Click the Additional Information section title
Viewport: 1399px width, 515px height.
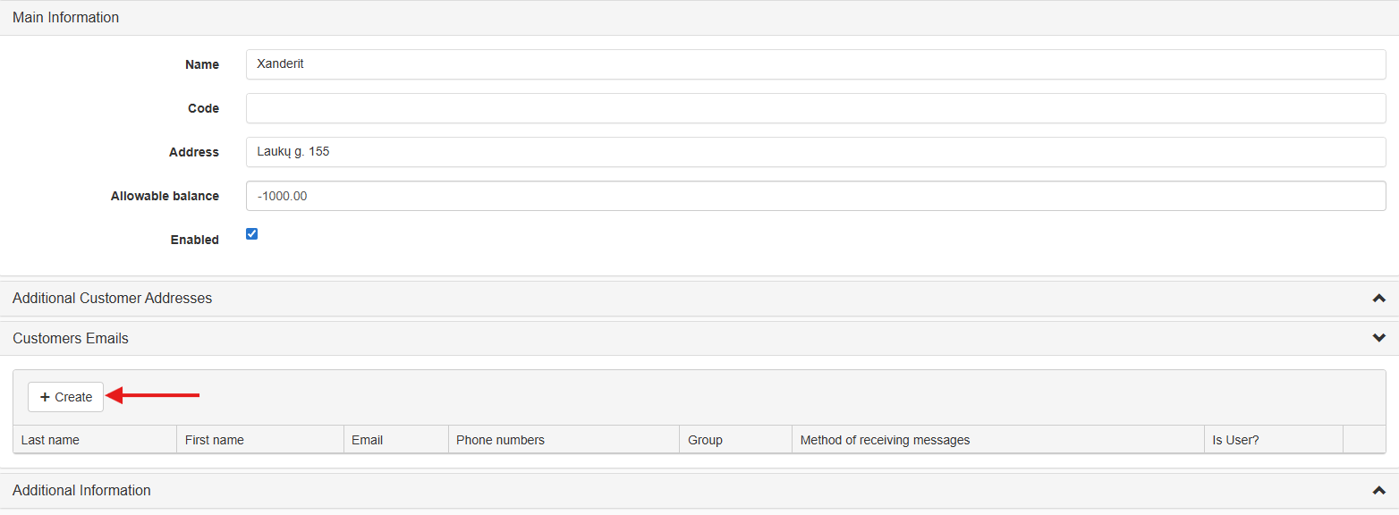point(82,491)
